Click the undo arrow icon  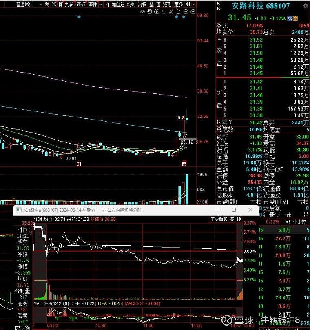[164, 12]
